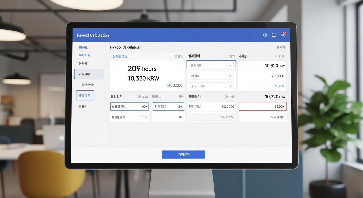Click the outlined field showing 10K

click(x=168, y=106)
